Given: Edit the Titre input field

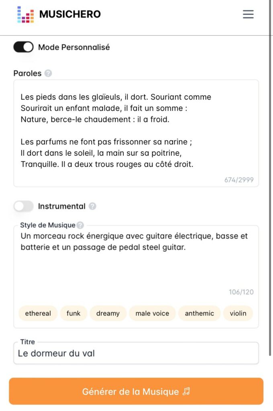Looking at the screenshot, I should pyautogui.click(x=136, y=354).
